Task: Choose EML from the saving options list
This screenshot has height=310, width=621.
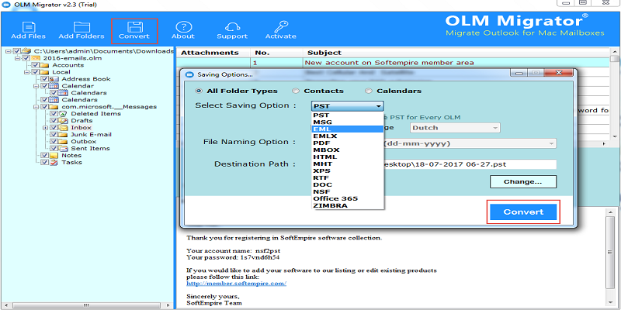Action: click(x=348, y=129)
